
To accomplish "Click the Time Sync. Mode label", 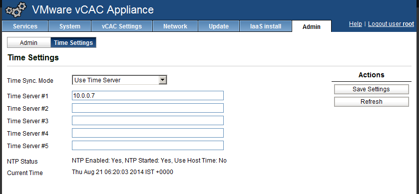I will [x=30, y=81].
